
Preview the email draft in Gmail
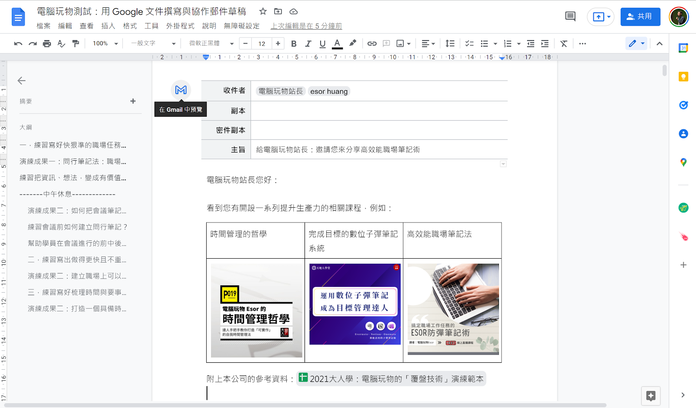[x=181, y=90]
